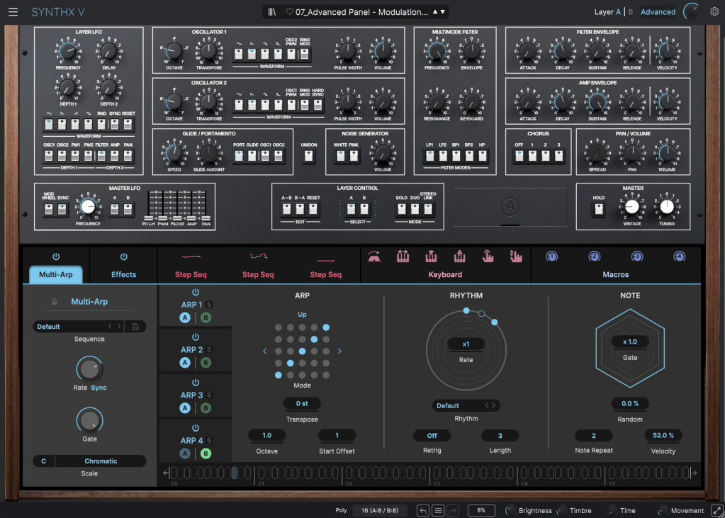
Task: Click the Advanced panel button
Action: tap(658, 12)
